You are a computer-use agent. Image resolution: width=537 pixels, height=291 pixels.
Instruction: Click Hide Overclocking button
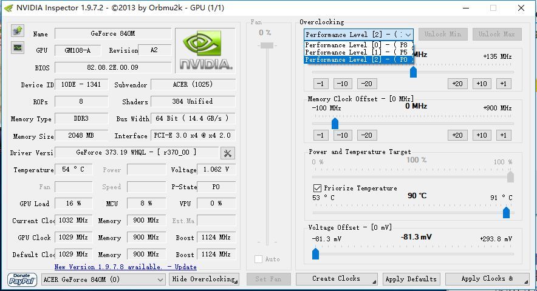[204, 279]
